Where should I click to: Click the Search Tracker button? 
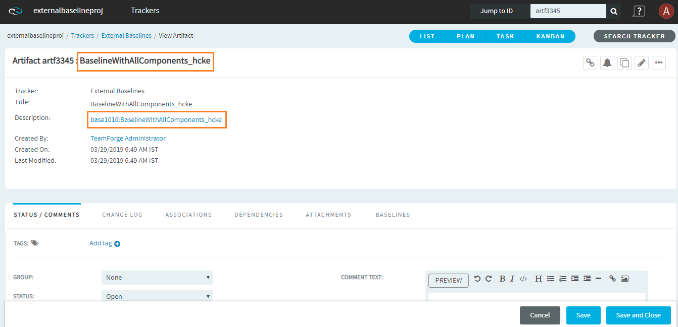[635, 36]
